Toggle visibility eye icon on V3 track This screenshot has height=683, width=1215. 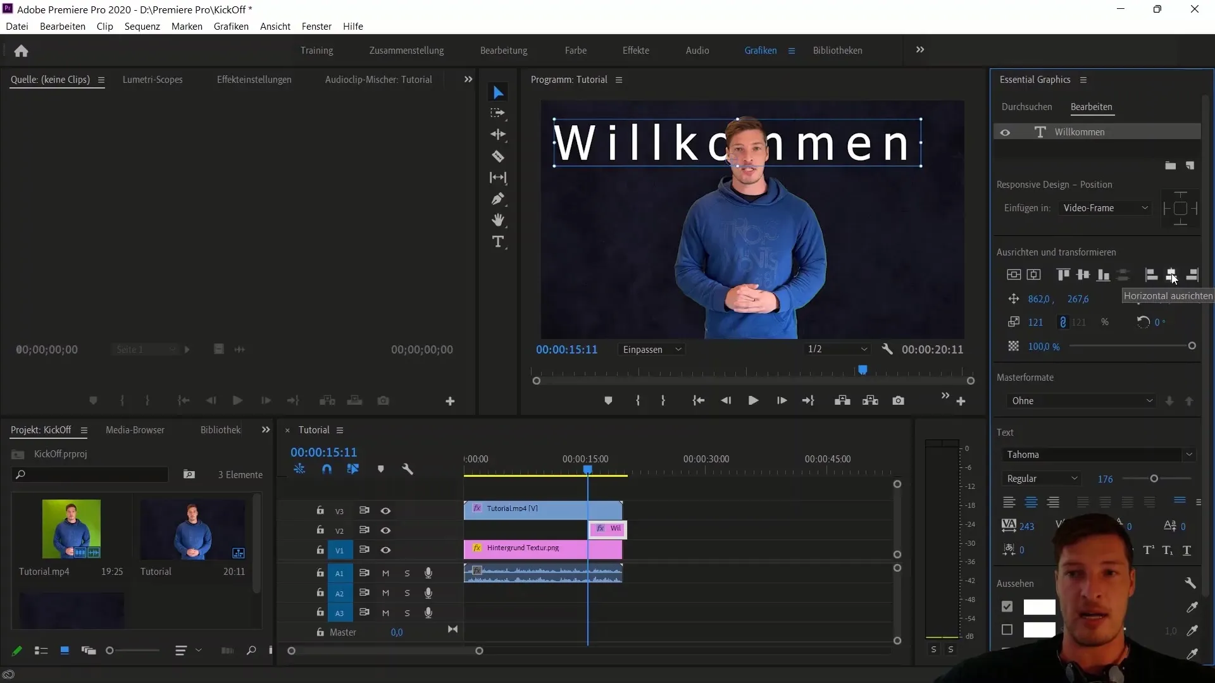coord(385,510)
